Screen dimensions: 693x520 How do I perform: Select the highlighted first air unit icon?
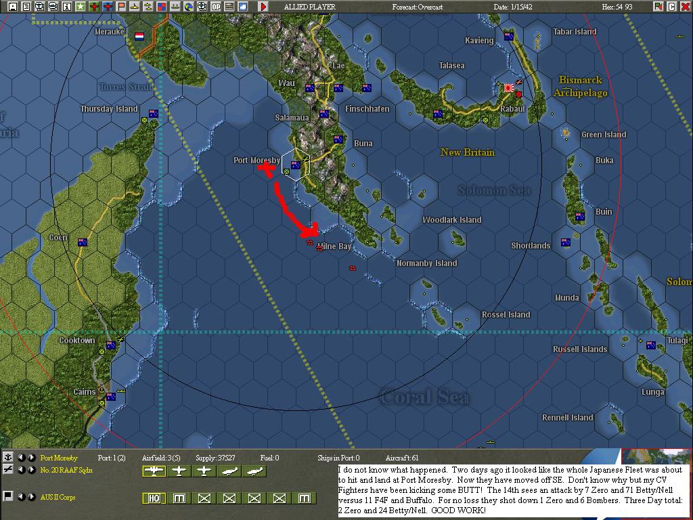[x=154, y=471]
